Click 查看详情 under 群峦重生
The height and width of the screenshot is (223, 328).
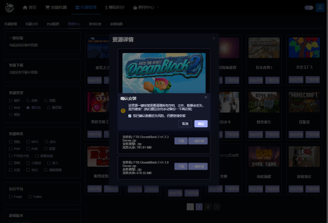point(255,135)
